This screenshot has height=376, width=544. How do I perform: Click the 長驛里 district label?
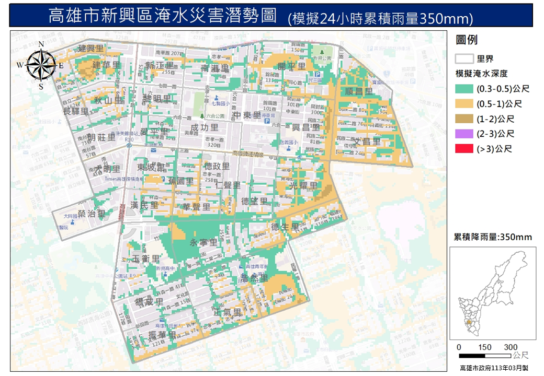click(x=76, y=111)
